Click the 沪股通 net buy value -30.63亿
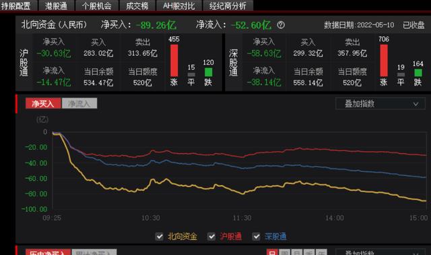This screenshot has height=255, width=431. pyautogui.click(x=54, y=53)
